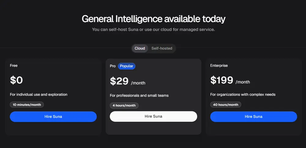Click the $0 price on Free plan
Screen dimensions: 306x148
tap(17, 80)
